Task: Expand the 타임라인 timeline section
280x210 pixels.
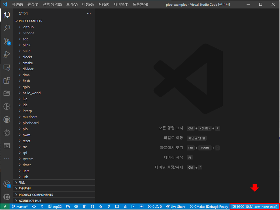Action: coord(54,189)
